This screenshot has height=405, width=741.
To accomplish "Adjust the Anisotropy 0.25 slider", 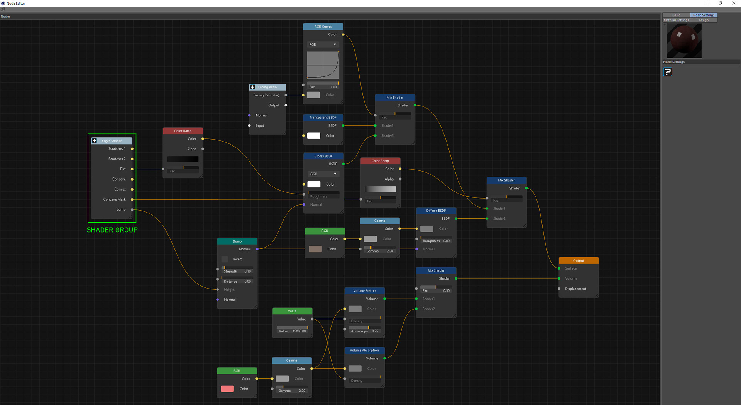I will [x=365, y=330].
